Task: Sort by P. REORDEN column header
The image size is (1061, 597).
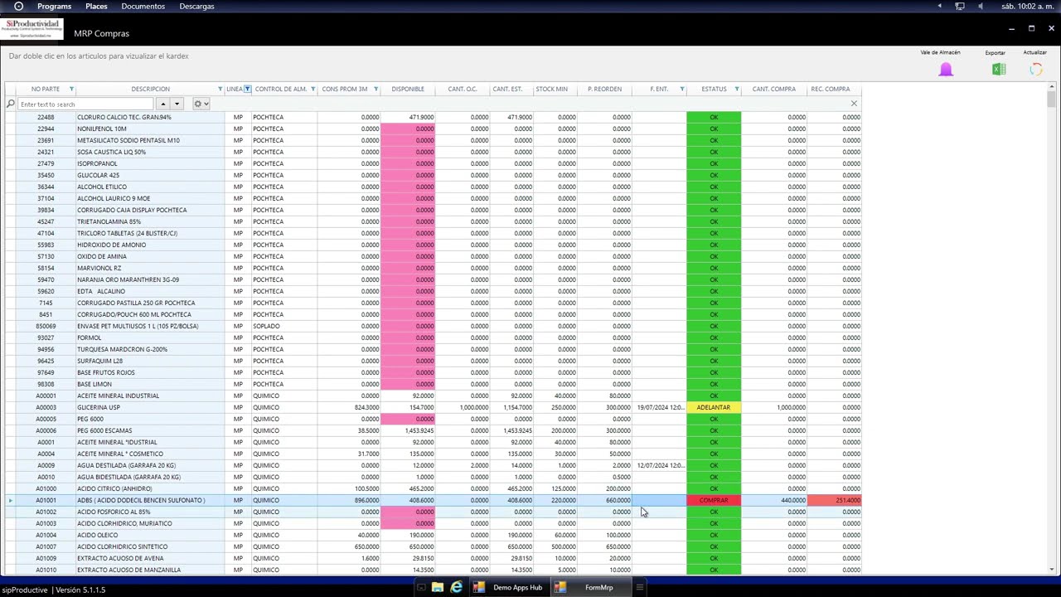Action: coord(604,89)
